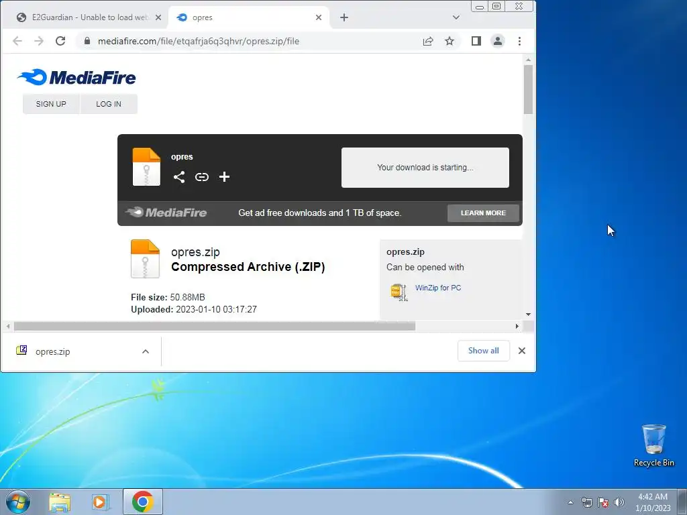Click the LEARN MORE button
This screenshot has height=515, width=687.
[x=483, y=213]
